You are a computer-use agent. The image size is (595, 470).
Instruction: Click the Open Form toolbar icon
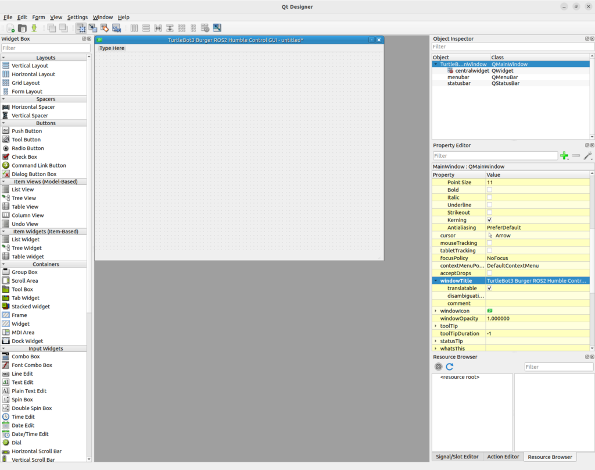click(x=23, y=28)
